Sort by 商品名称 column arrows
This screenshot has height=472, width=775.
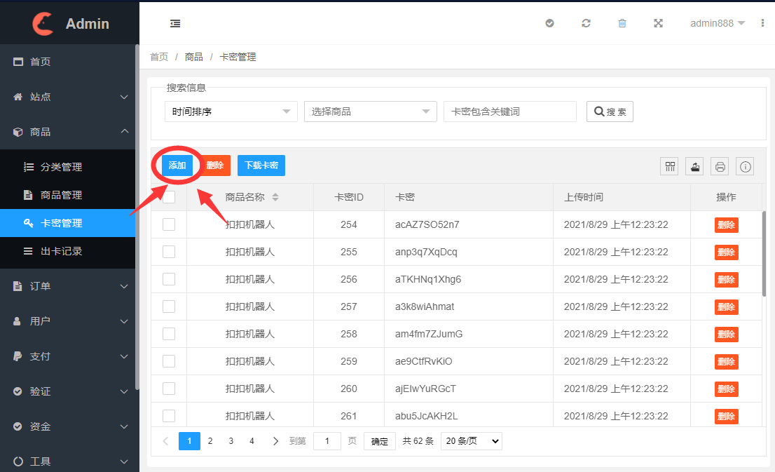pos(275,197)
